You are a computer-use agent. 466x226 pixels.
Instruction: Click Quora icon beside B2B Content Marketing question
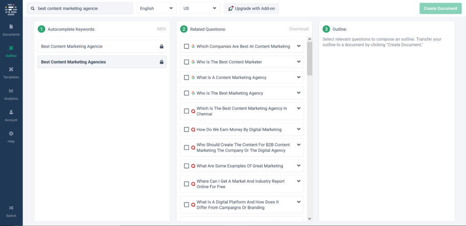(x=193, y=147)
